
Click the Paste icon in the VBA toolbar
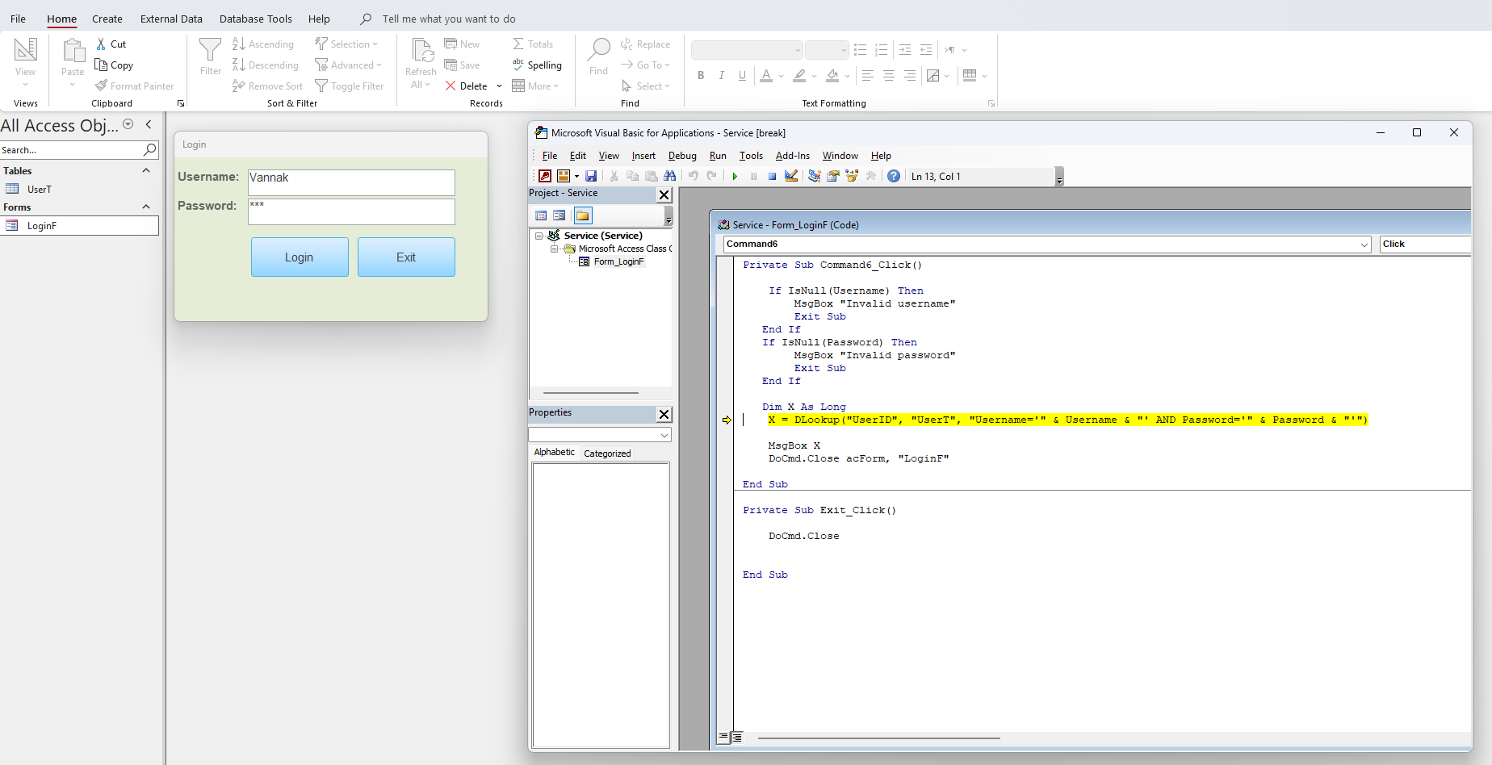(x=651, y=176)
